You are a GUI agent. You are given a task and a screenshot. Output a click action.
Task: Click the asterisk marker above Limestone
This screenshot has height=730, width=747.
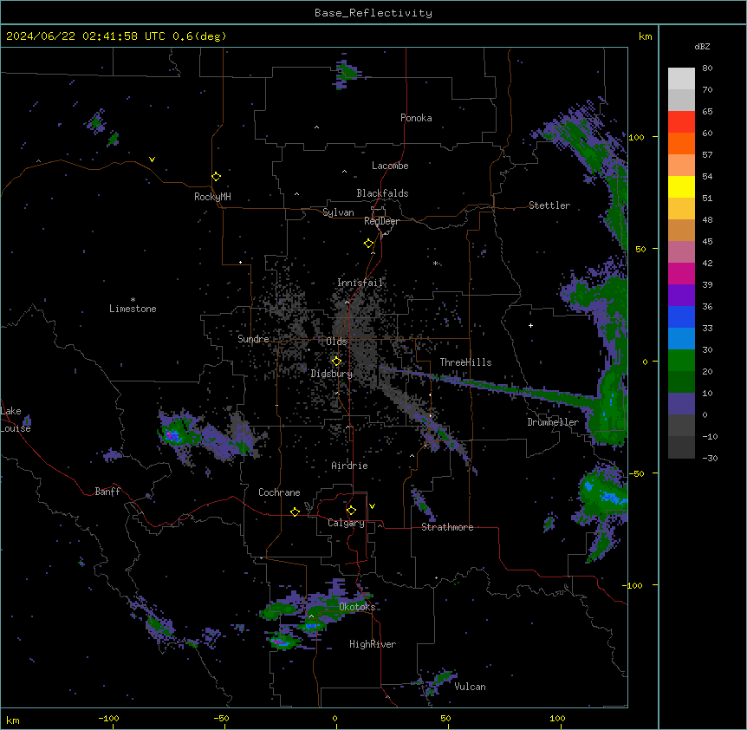pyautogui.click(x=133, y=300)
